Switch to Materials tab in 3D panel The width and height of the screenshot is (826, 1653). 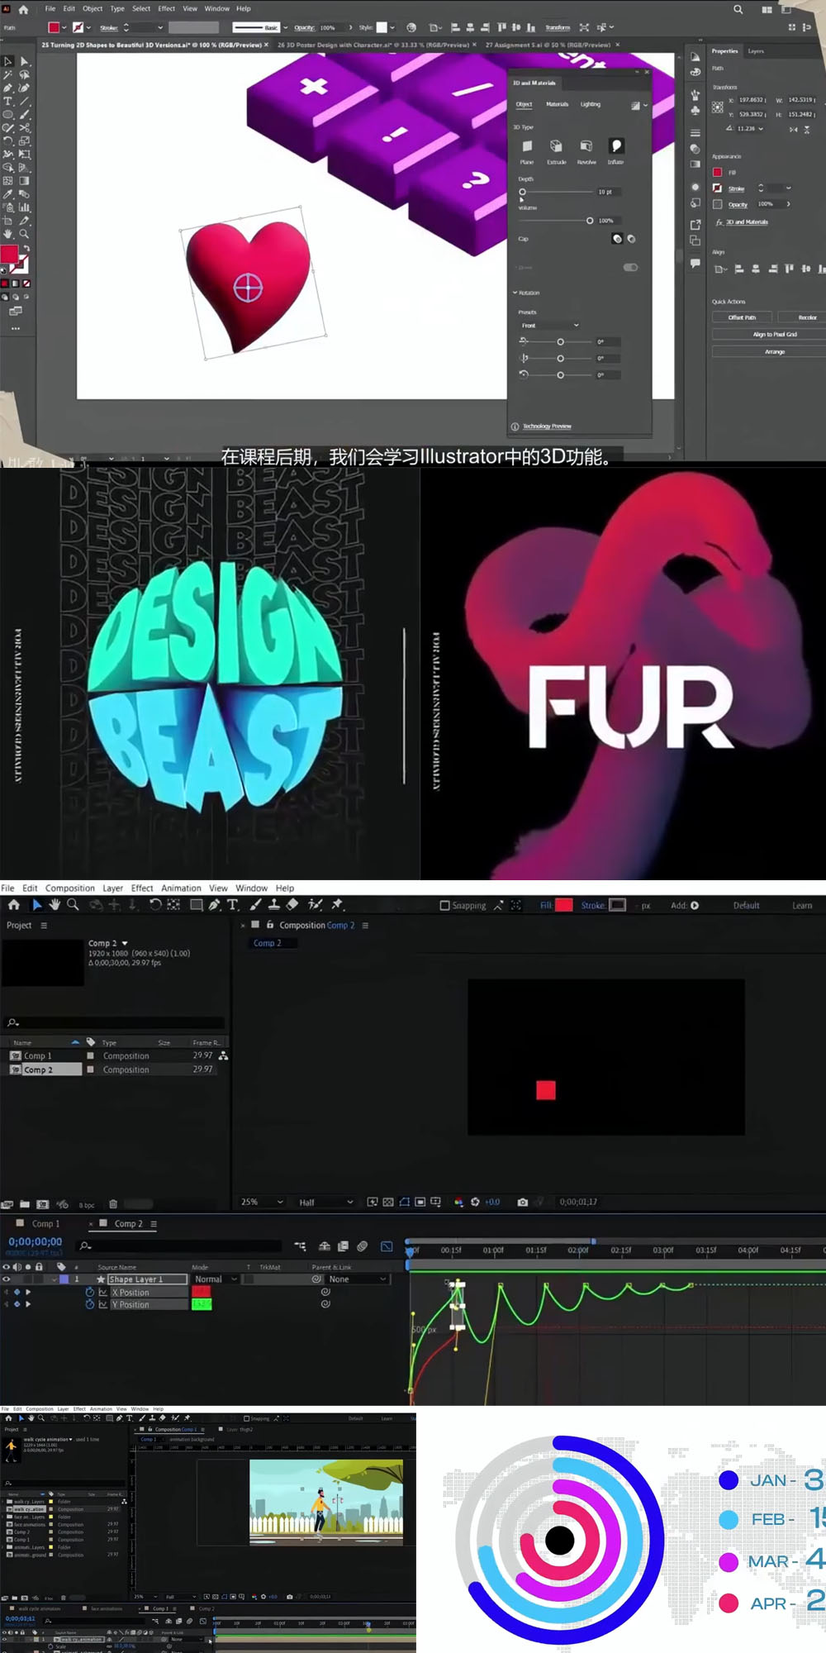pos(557,104)
